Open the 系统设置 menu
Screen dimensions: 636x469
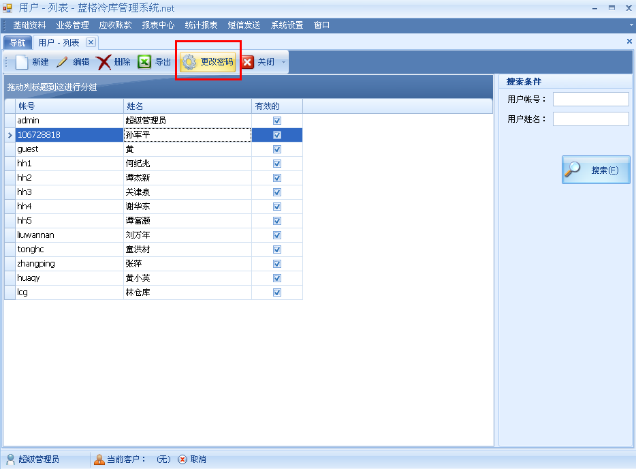tap(287, 25)
